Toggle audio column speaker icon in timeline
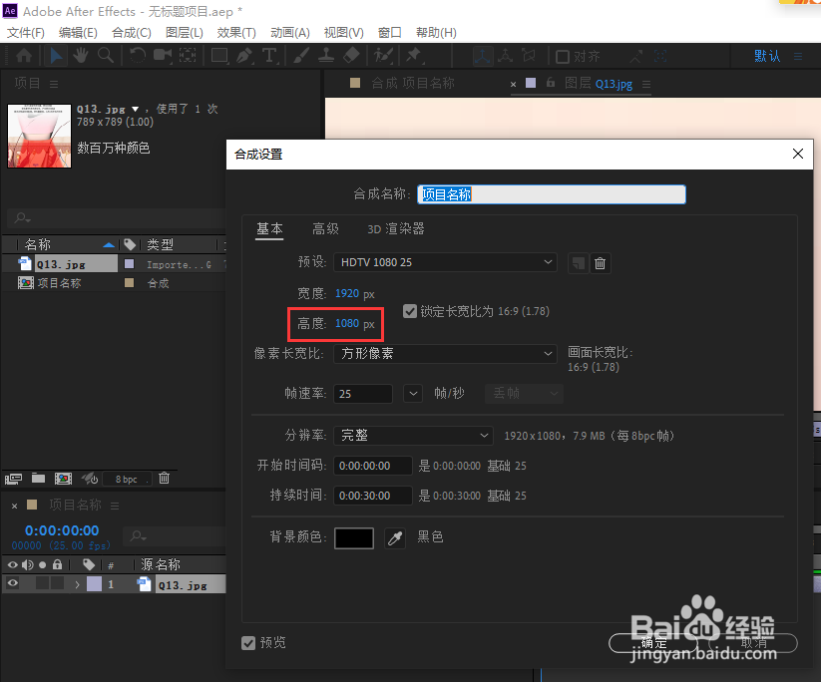821x682 pixels. point(28,564)
